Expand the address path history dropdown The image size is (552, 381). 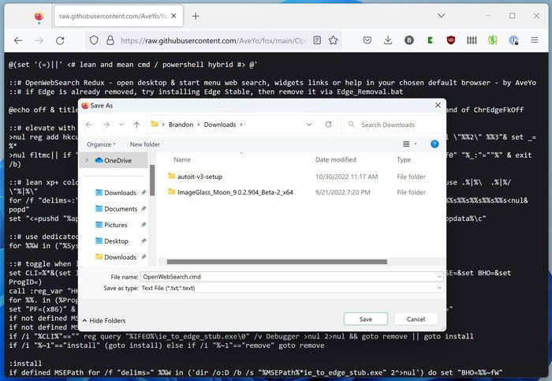click(x=309, y=125)
